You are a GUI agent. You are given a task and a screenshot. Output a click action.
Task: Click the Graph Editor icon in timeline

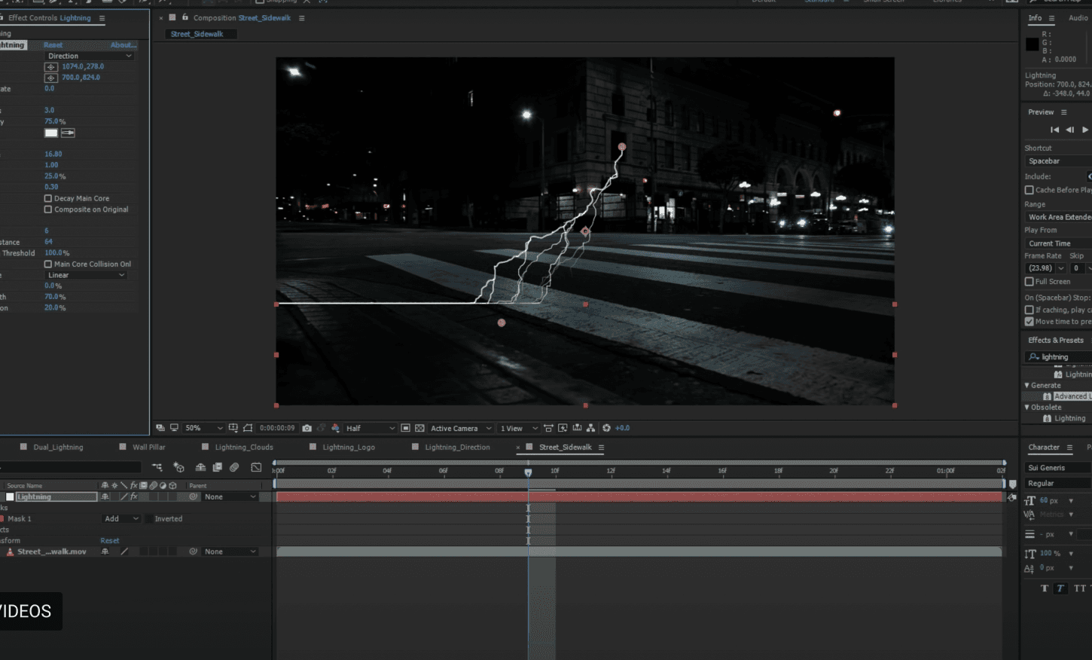point(256,468)
